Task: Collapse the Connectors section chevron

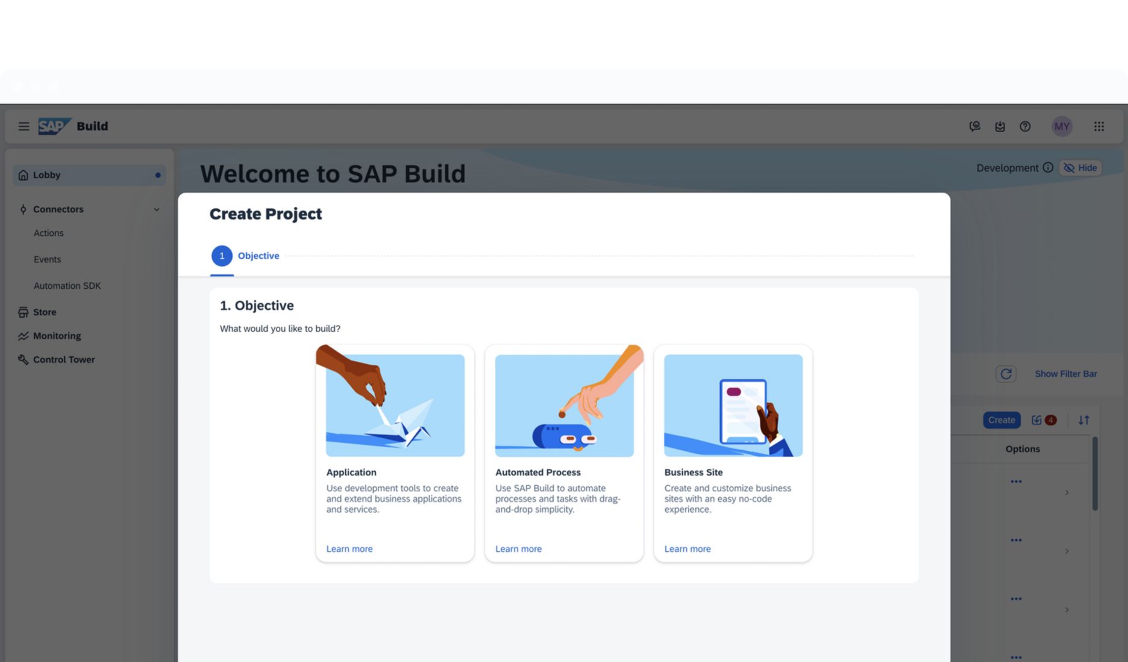Action: 157,209
